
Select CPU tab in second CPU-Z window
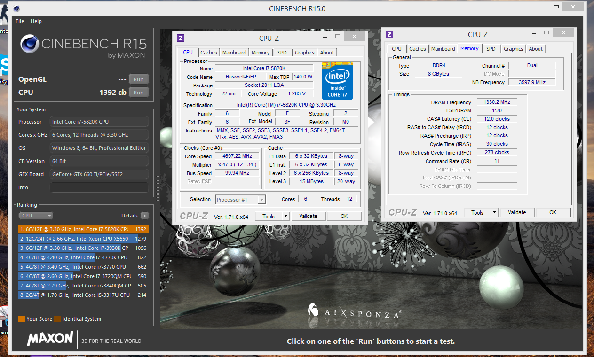point(397,49)
